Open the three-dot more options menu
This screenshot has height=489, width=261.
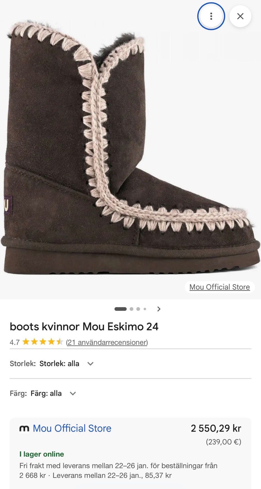click(x=211, y=16)
